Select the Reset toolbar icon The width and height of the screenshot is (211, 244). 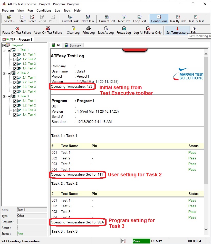coord(32,18)
